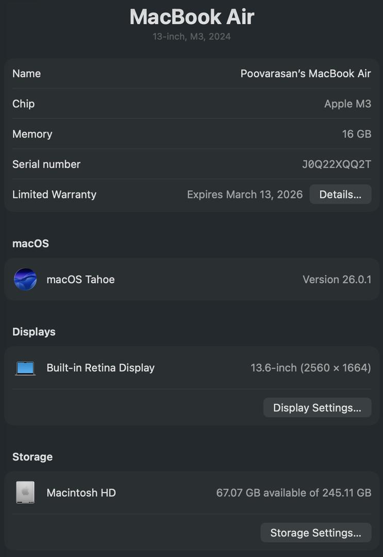Select the Built-in Retina Display label
This screenshot has width=383, height=557.
(x=101, y=368)
